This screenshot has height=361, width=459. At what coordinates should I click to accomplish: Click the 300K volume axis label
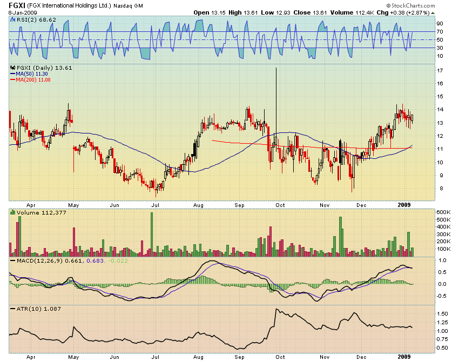tap(443, 234)
